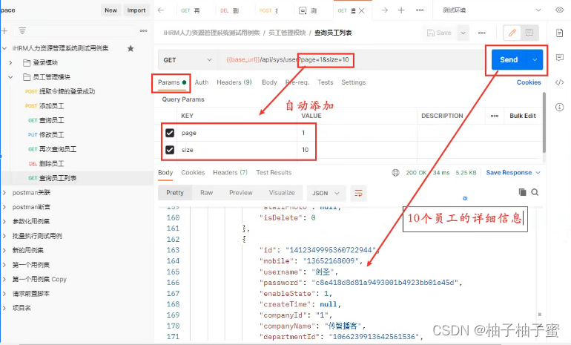Click the filter icon in sidebar search
Viewport: 571px width, 345px height.
[x=22, y=31]
